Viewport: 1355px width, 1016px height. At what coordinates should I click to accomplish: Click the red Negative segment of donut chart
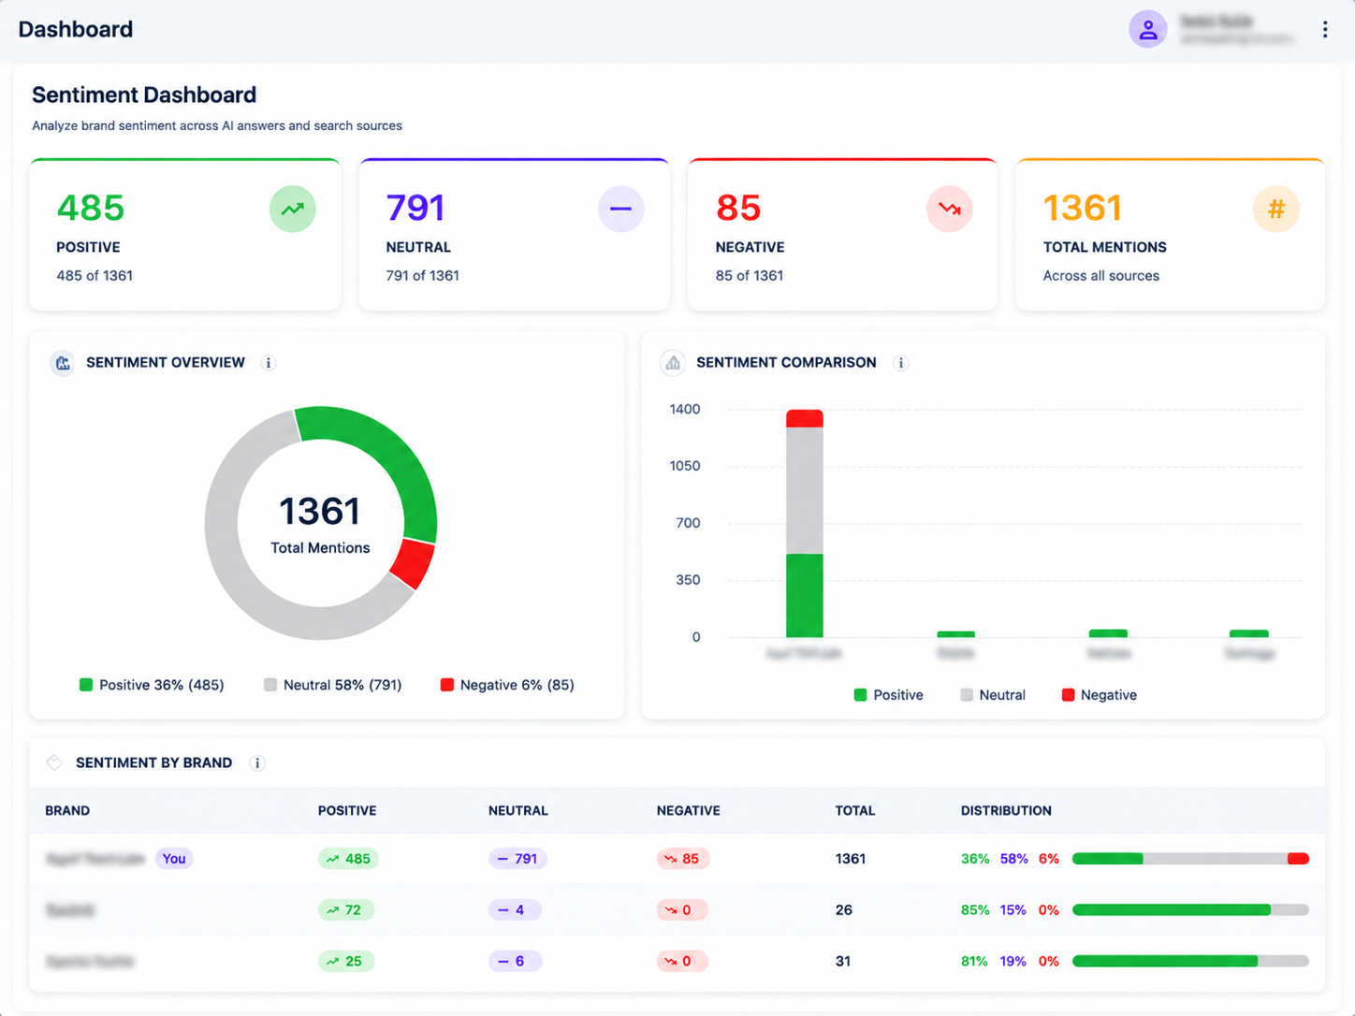pyautogui.click(x=412, y=563)
